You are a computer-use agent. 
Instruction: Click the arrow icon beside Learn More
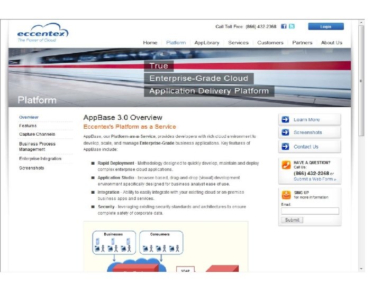click(285, 119)
